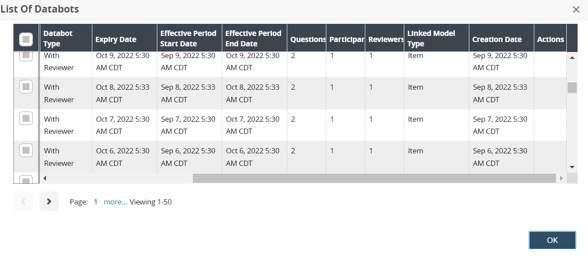Toggle the select-all checkbox in header
This screenshot has height=259, width=588.
click(26, 39)
